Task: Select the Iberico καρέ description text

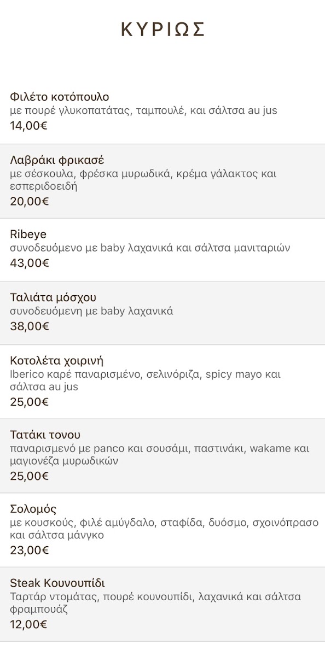Action: (x=146, y=381)
